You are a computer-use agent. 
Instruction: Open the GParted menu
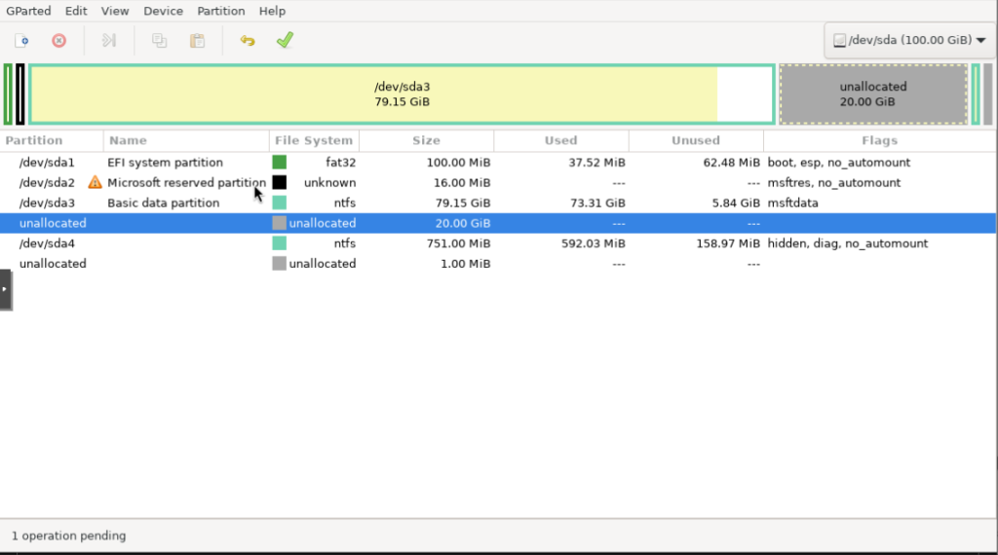tap(28, 11)
